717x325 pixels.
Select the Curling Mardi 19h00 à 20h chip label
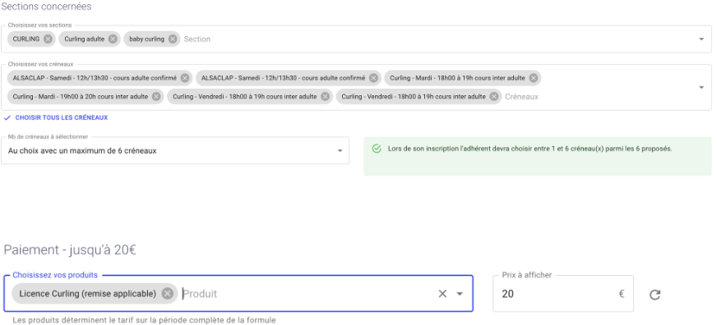point(81,97)
